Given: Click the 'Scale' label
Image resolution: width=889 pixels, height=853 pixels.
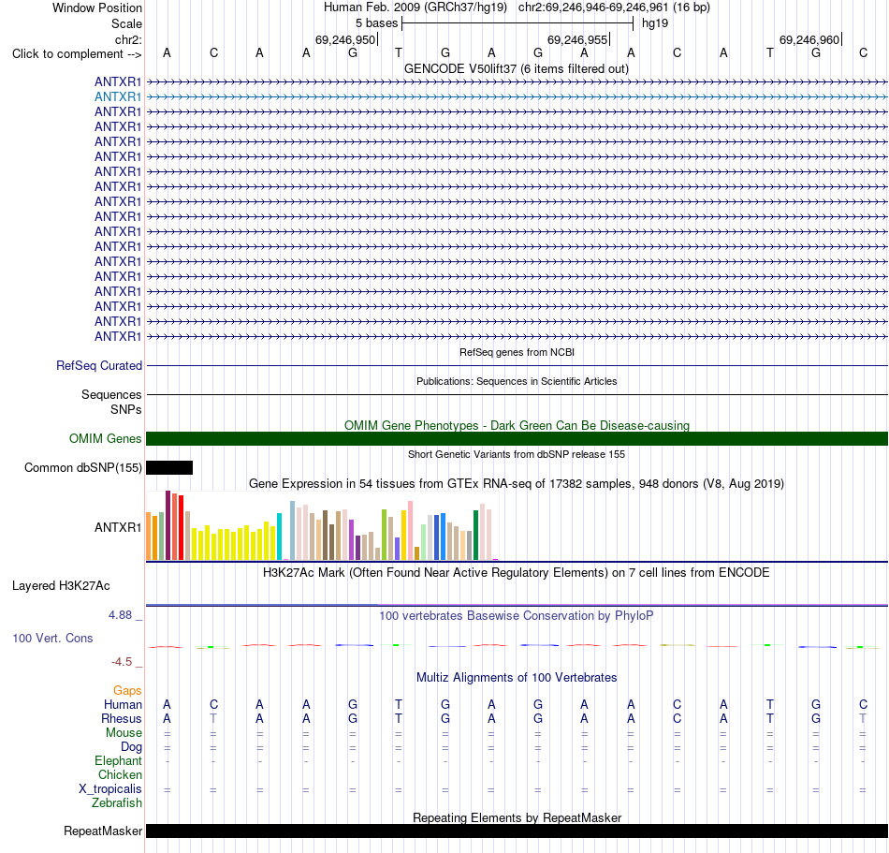Looking at the screenshot, I should pyautogui.click(x=126, y=23).
